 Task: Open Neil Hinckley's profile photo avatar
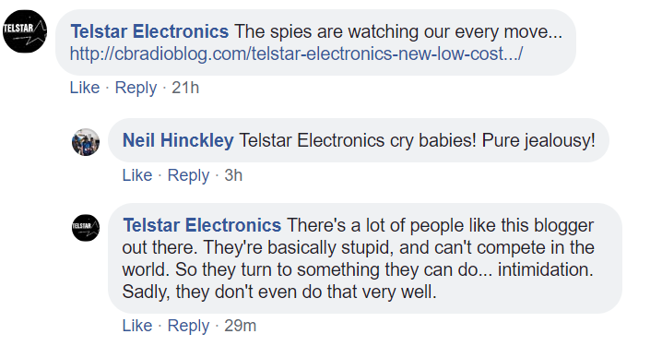pos(86,142)
